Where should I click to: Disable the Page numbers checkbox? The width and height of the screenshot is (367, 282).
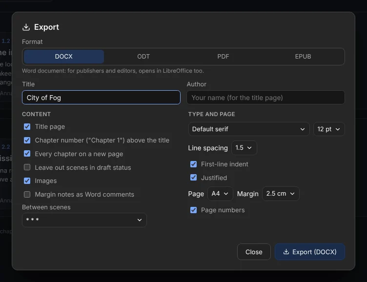point(194,210)
